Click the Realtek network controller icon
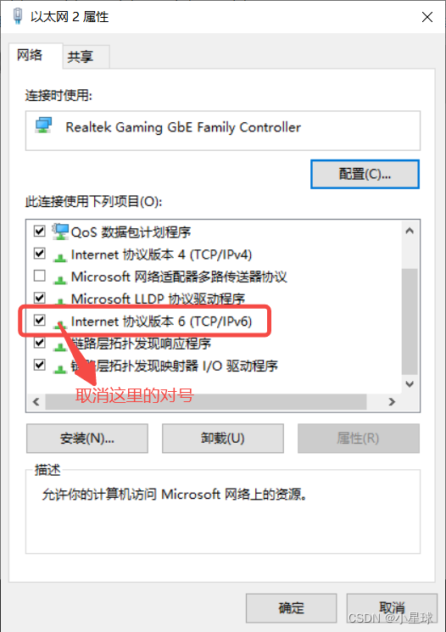 43,126
